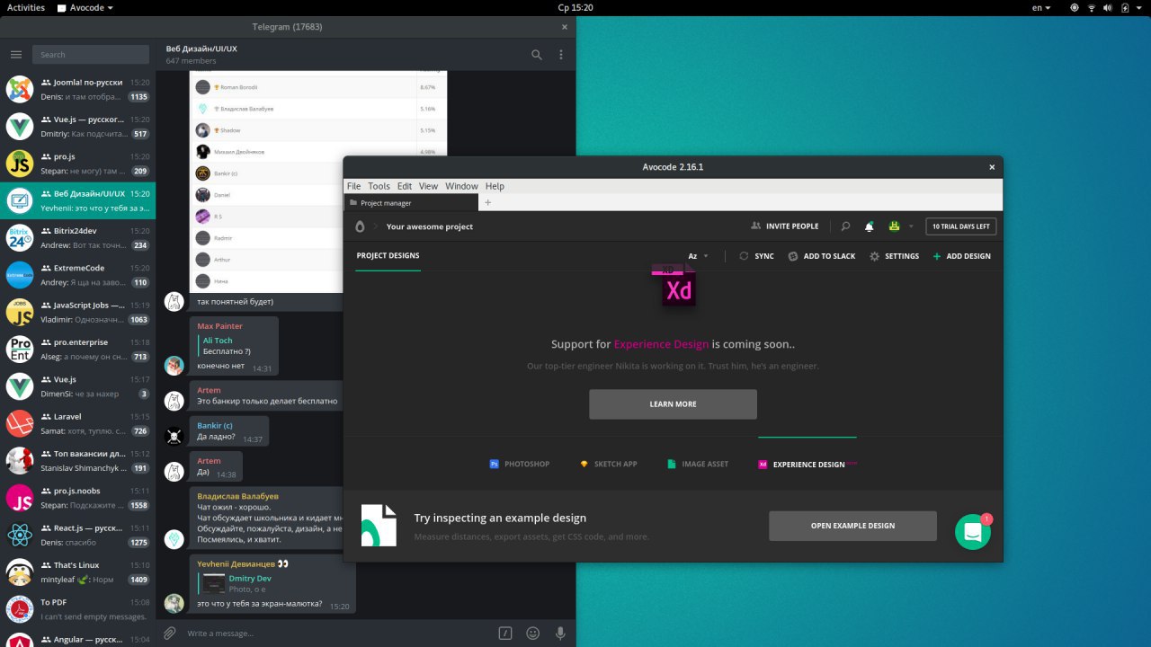Open the Laravel chat

click(78, 424)
